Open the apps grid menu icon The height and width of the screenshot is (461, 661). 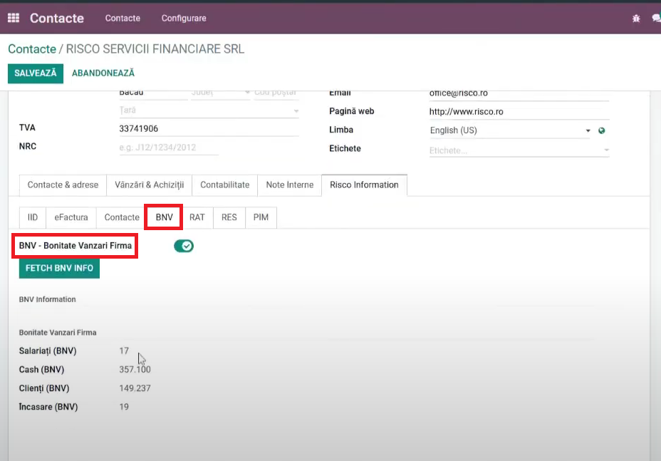pos(14,18)
